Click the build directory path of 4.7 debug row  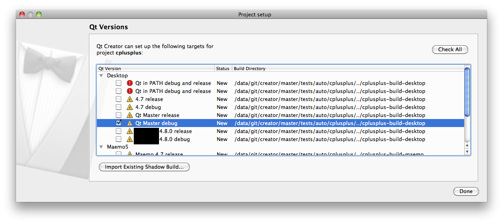point(330,107)
